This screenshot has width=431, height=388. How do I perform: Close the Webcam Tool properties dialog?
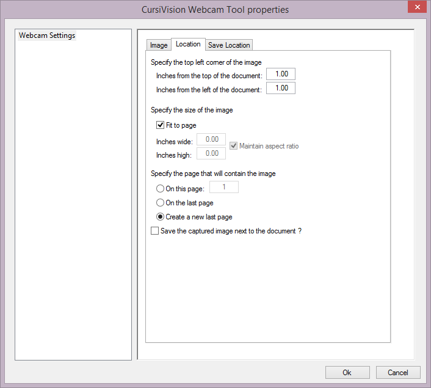[416, 8]
